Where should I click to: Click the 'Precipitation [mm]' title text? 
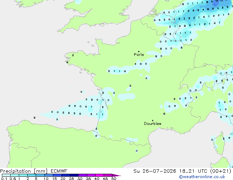click(x=24, y=171)
